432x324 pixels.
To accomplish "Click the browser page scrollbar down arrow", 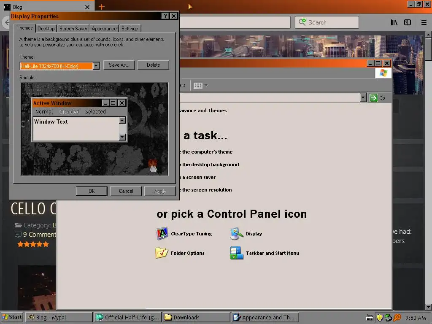I will 429,307.
